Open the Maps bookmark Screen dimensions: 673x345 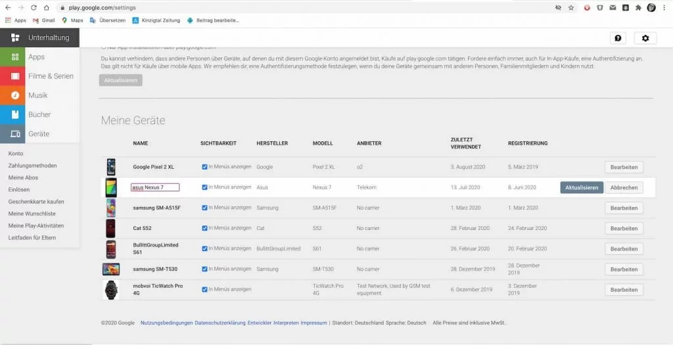(x=72, y=20)
